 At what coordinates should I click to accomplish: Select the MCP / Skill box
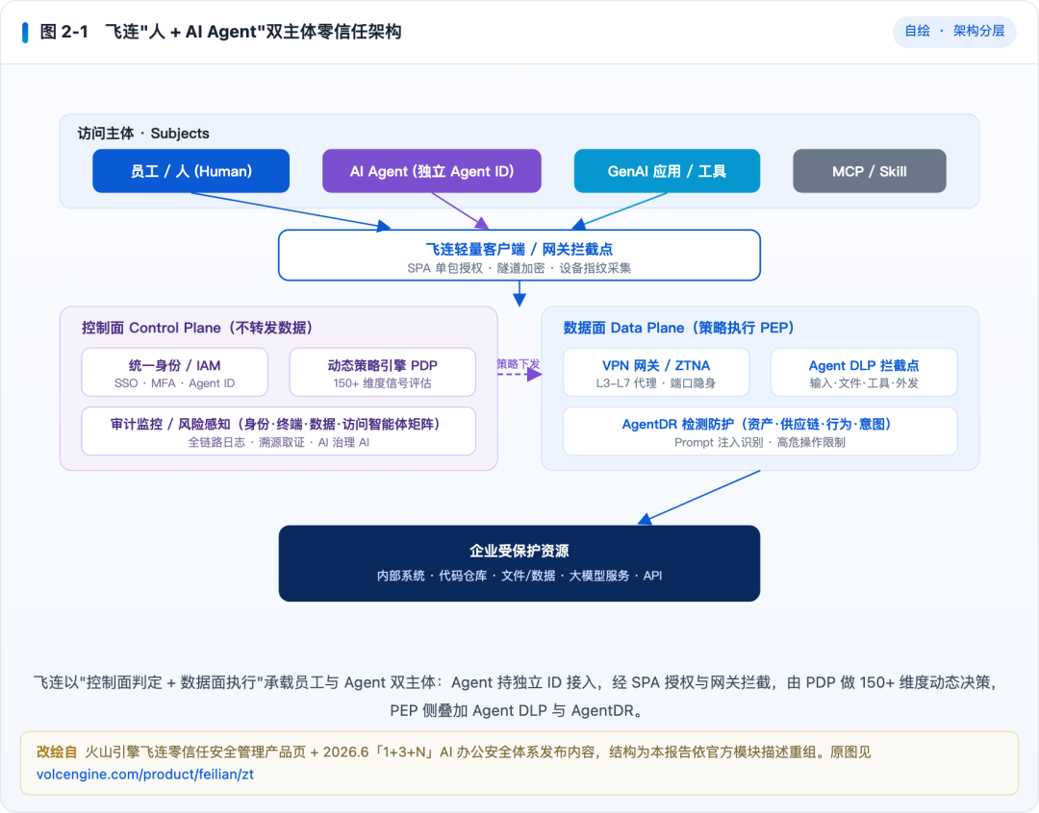pos(870,171)
